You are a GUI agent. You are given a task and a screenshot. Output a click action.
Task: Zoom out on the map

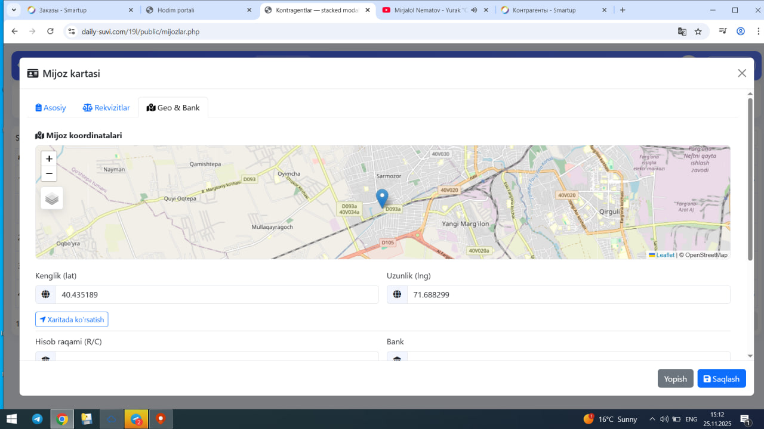click(x=49, y=174)
